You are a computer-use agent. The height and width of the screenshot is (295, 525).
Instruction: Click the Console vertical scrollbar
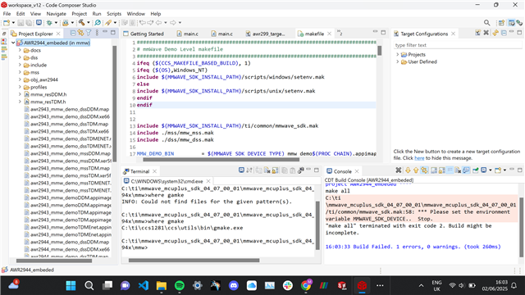[522, 228]
